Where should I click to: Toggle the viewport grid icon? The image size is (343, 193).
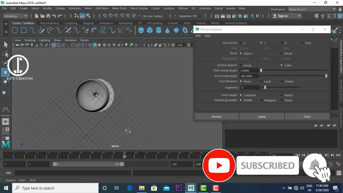(x=54, y=45)
